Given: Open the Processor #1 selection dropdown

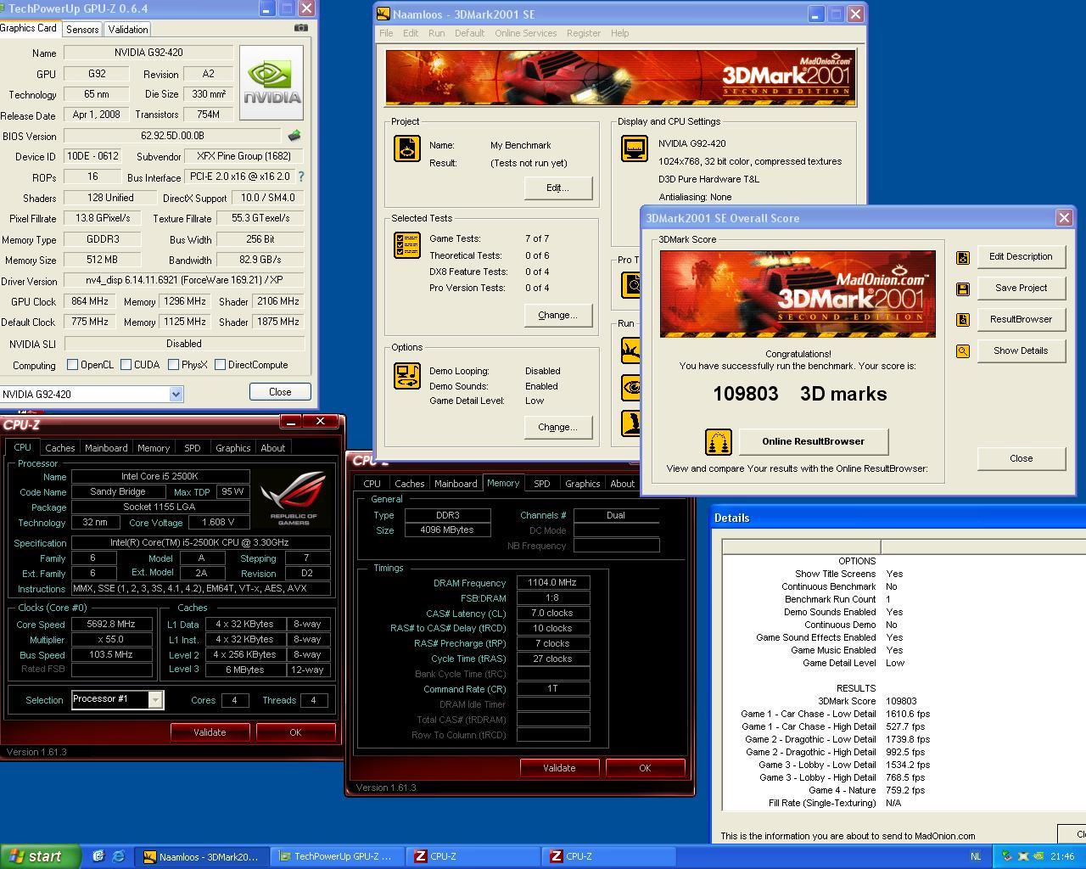Looking at the screenshot, I should coord(155,699).
